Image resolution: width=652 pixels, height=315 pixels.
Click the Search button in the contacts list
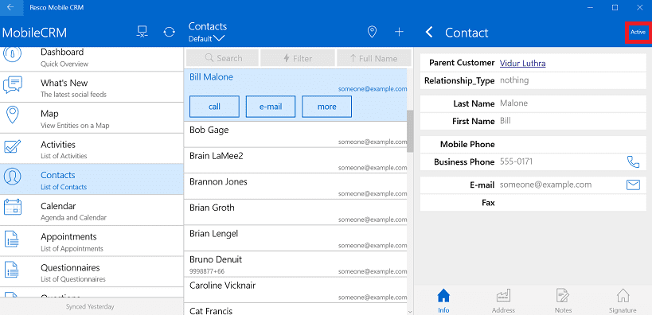pyautogui.click(x=222, y=58)
